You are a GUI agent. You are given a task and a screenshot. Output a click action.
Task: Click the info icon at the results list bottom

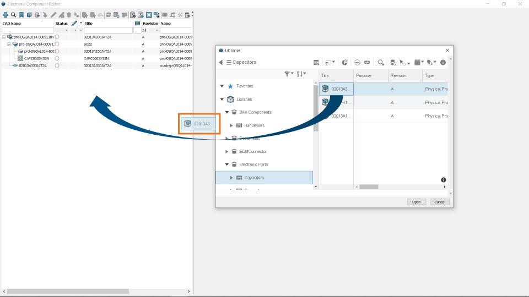click(x=443, y=180)
